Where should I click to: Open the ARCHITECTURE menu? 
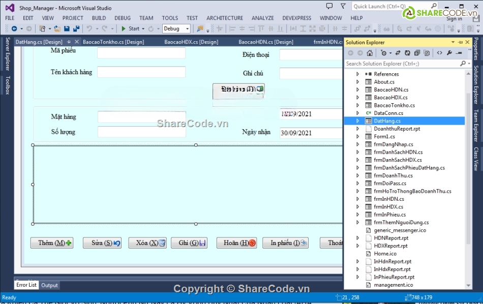coord(225,18)
